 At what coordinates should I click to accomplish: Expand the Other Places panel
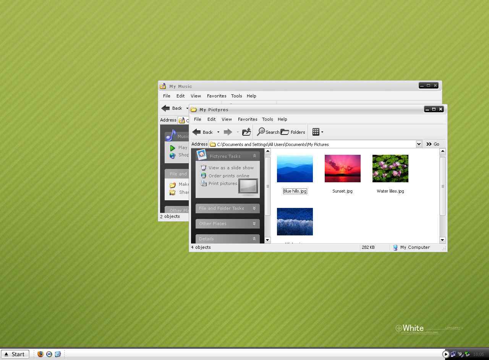tap(254, 224)
